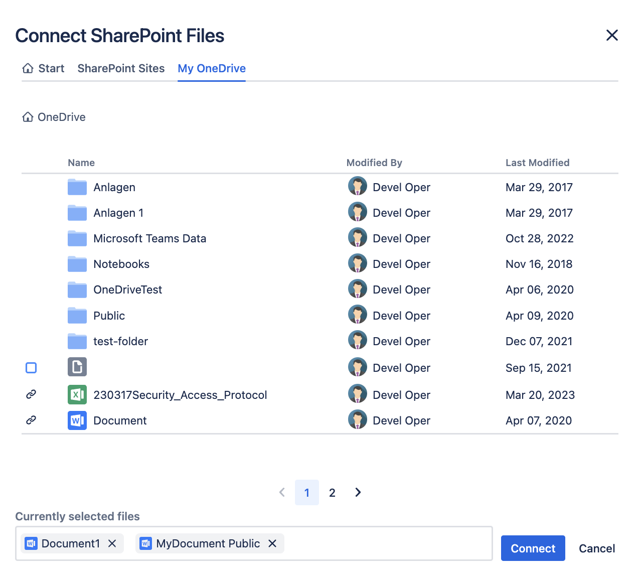Go to next page using right chevron

[358, 492]
